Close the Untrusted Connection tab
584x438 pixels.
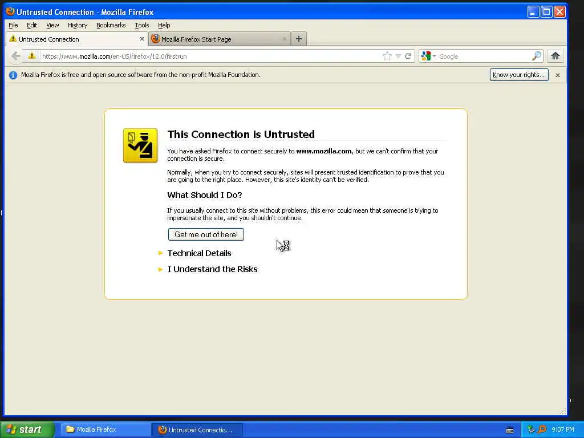click(142, 39)
